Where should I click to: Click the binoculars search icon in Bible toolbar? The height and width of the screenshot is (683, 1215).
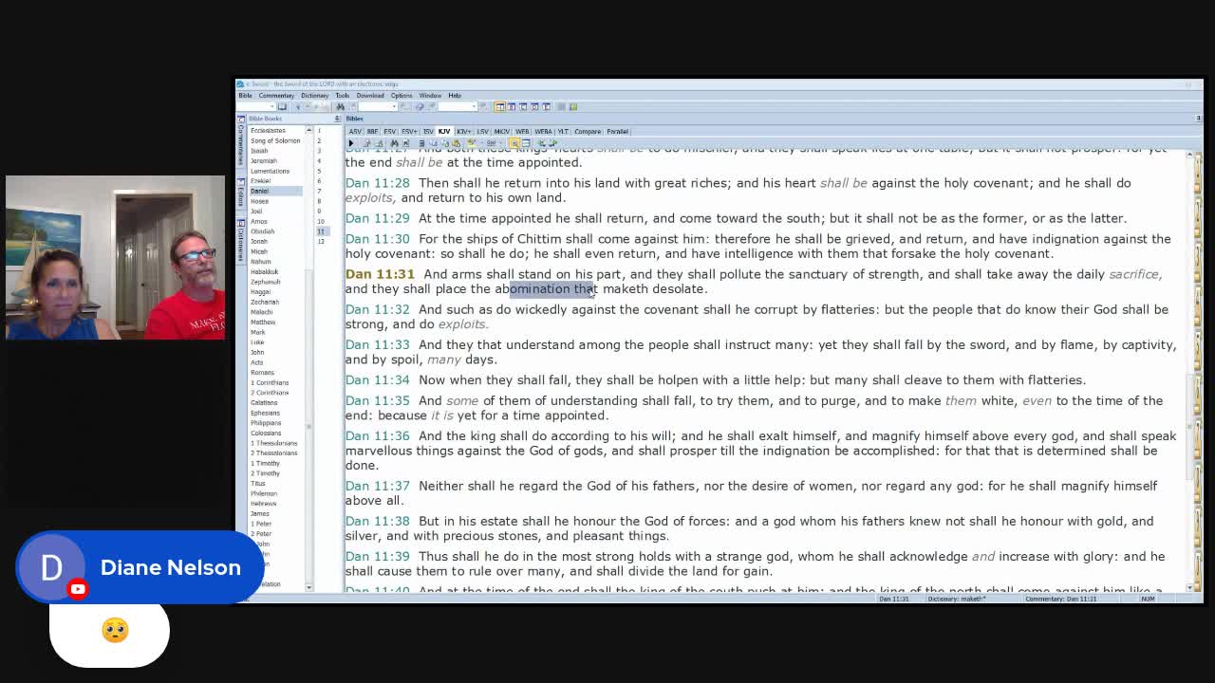(x=394, y=143)
